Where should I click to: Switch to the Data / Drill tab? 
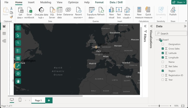[x=117, y=2]
